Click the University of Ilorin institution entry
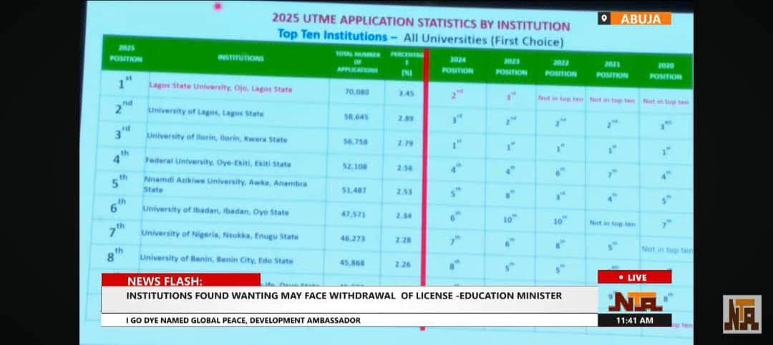Image resolution: width=773 pixels, height=345 pixels. click(x=217, y=138)
